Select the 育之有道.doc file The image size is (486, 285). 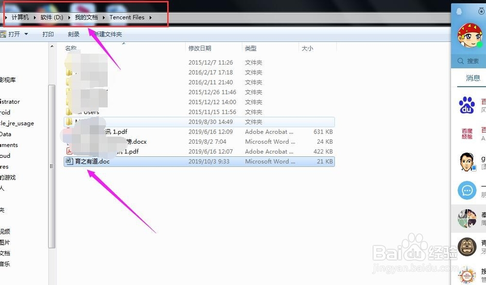199,161
